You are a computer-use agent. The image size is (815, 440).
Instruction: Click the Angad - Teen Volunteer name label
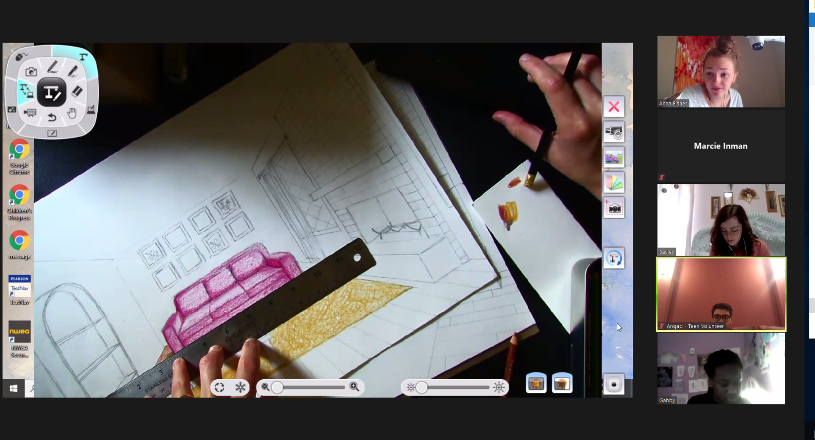click(695, 326)
